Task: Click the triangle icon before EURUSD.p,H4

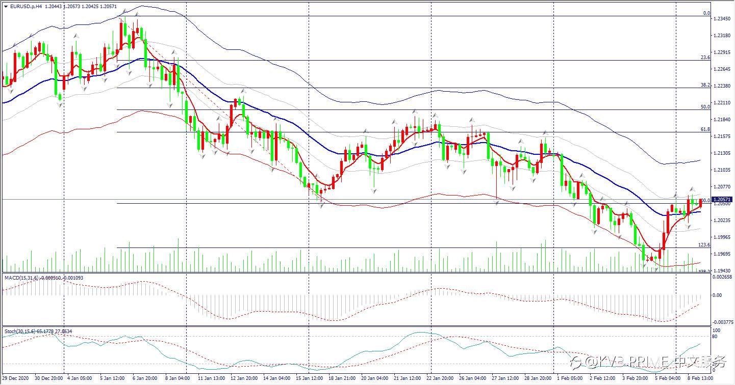Action: 5,6
